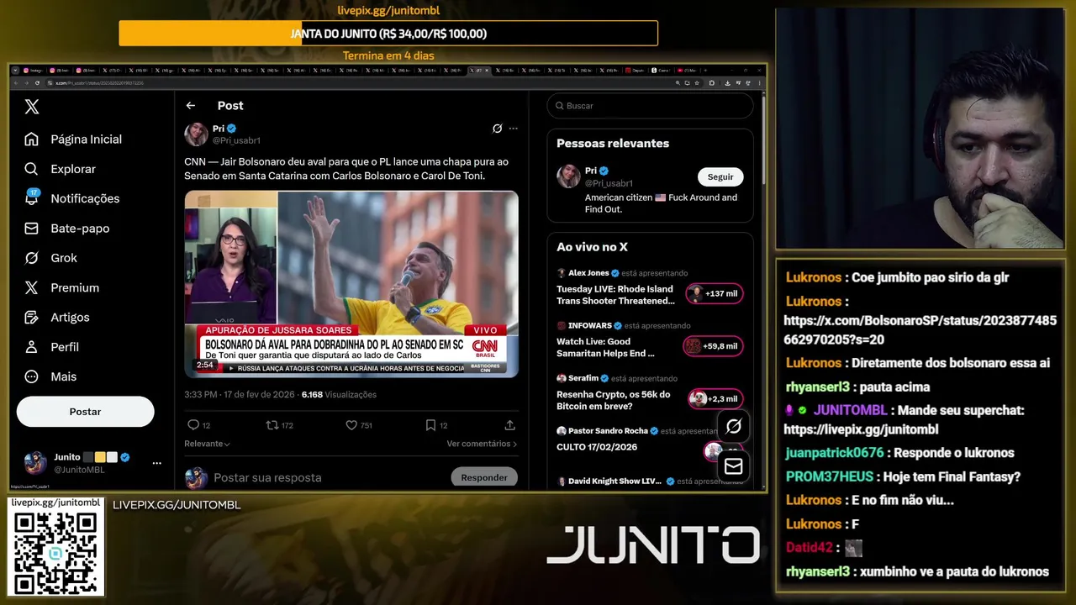Click Pri's profile picture on the post
Viewport: 1076px width, 605px height.
(196, 134)
